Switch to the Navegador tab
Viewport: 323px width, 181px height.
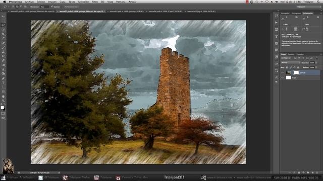(x=285, y=13)
